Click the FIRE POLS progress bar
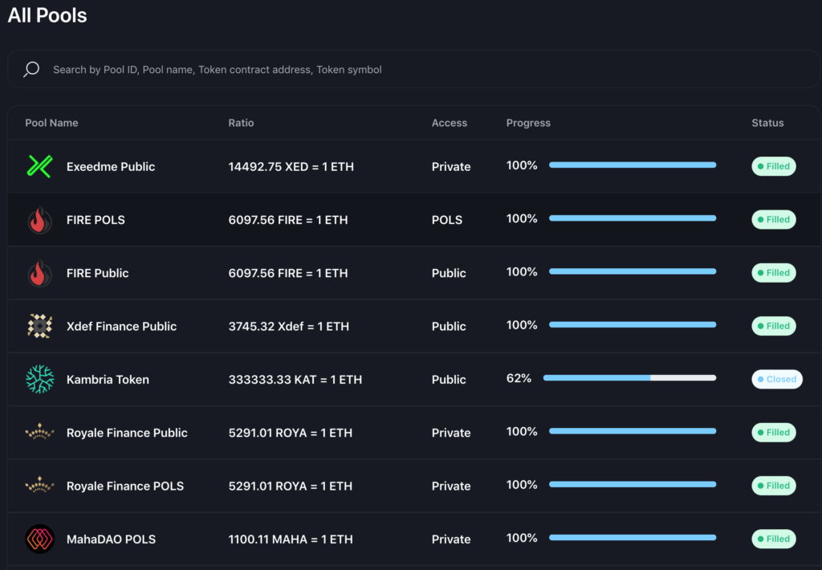 pos(633,218)
